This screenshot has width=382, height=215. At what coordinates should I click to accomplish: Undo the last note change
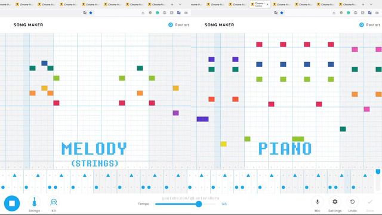(x=352, y=204)
